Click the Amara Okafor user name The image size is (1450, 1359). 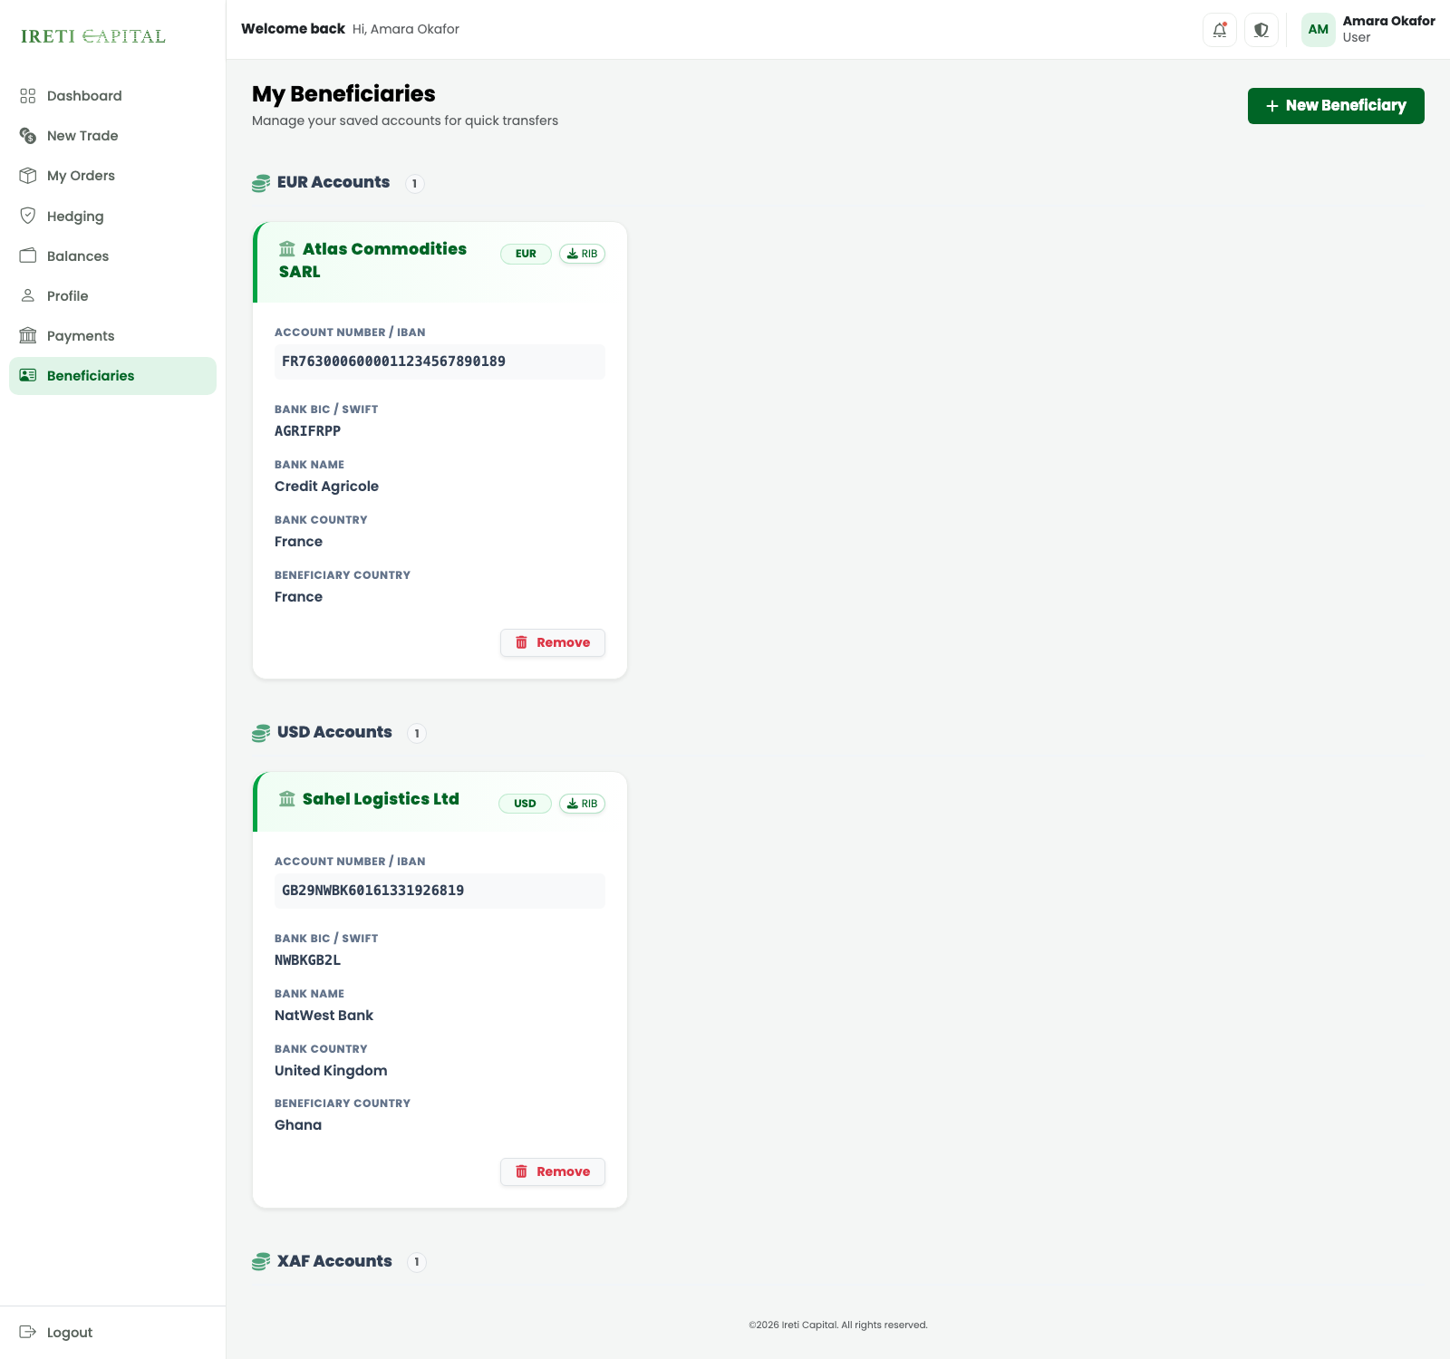click(x=1388, y=21)
